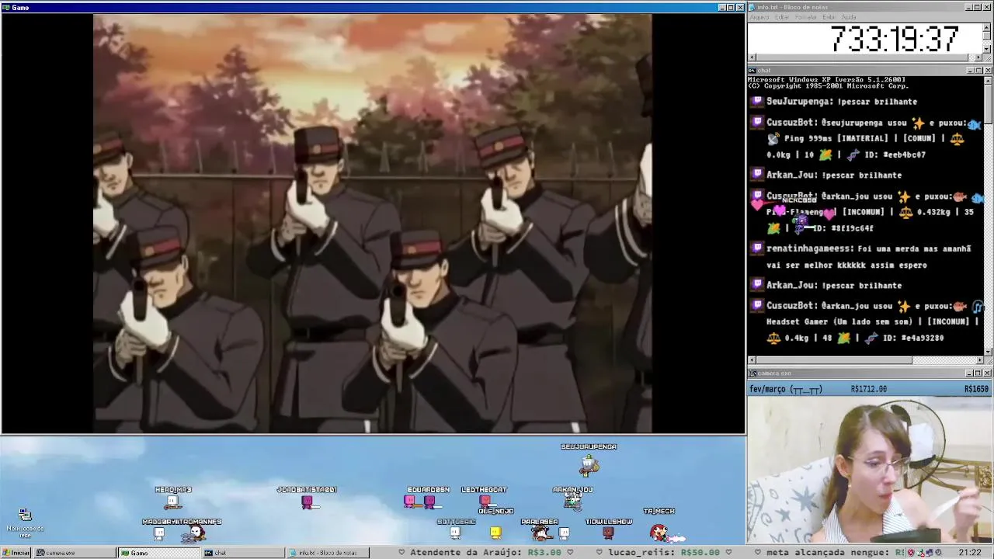Open the Formatar menu in Bloco de notas
Image resolution: width=994 pixels, height=559 pixels.
(x=805, y=17)
